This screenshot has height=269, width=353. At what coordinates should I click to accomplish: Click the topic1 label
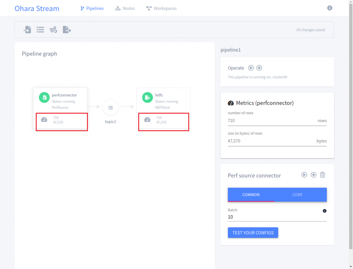point(110,122)
